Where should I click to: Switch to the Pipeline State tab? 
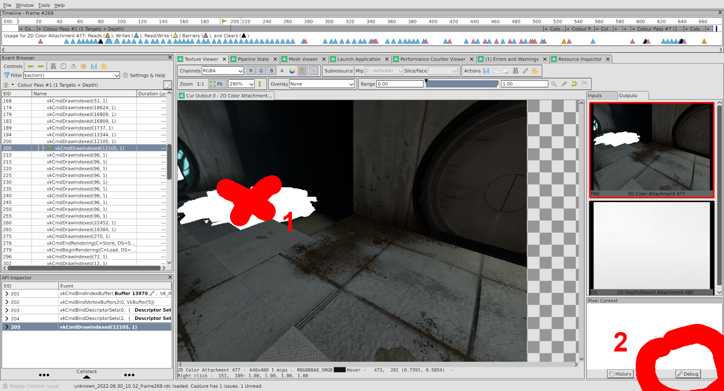coord(253,59)
